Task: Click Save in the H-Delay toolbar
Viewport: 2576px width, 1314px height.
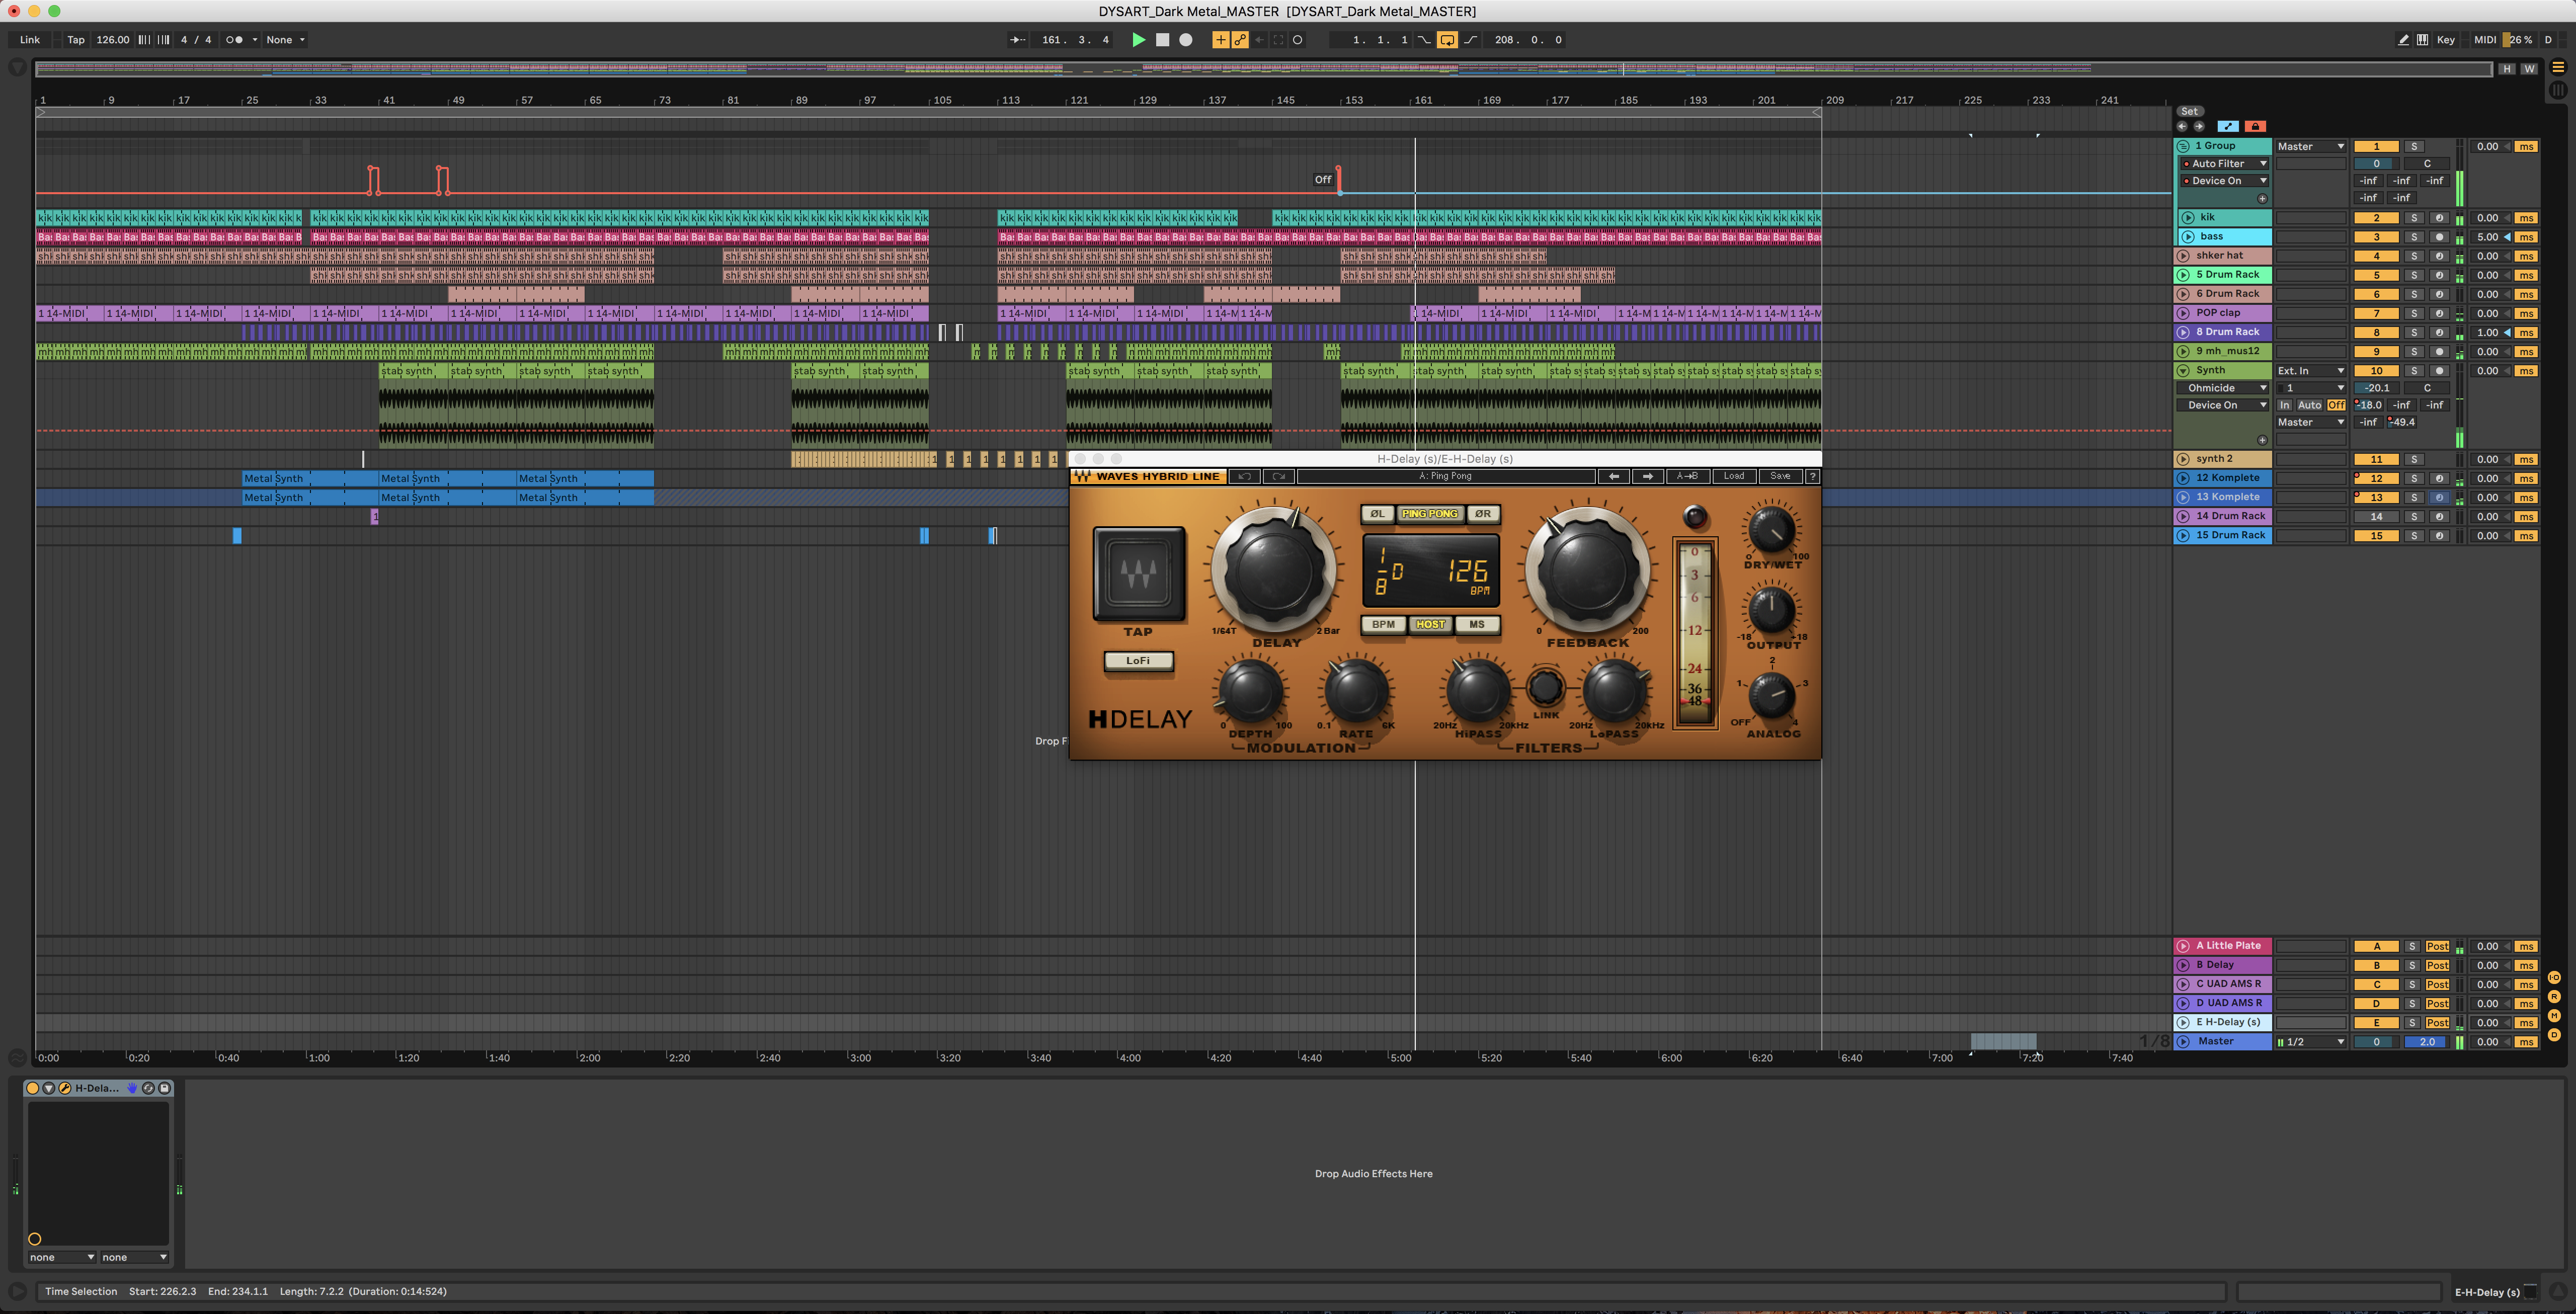Action: coord(1780,477)
